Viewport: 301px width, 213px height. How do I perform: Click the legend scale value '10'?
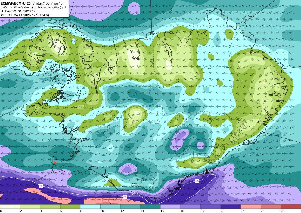pos(102,211)
